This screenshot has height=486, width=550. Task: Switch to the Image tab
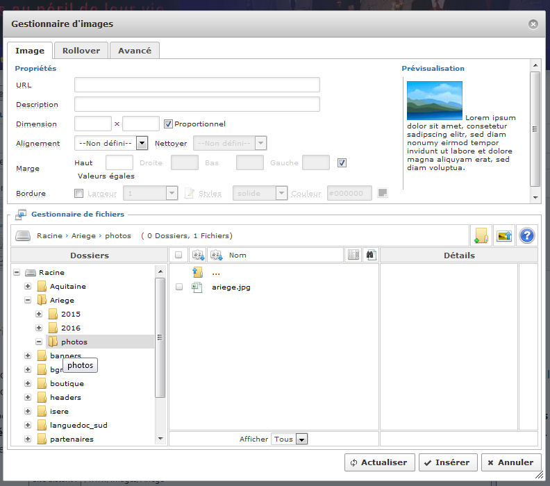tap(30, 51)
